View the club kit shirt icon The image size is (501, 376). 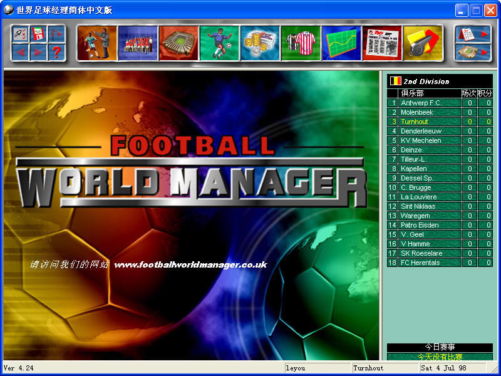tap(301, 44)
